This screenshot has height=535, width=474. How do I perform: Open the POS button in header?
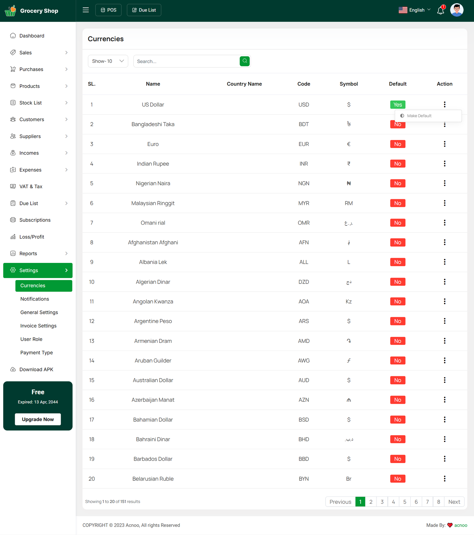[108, 10]
